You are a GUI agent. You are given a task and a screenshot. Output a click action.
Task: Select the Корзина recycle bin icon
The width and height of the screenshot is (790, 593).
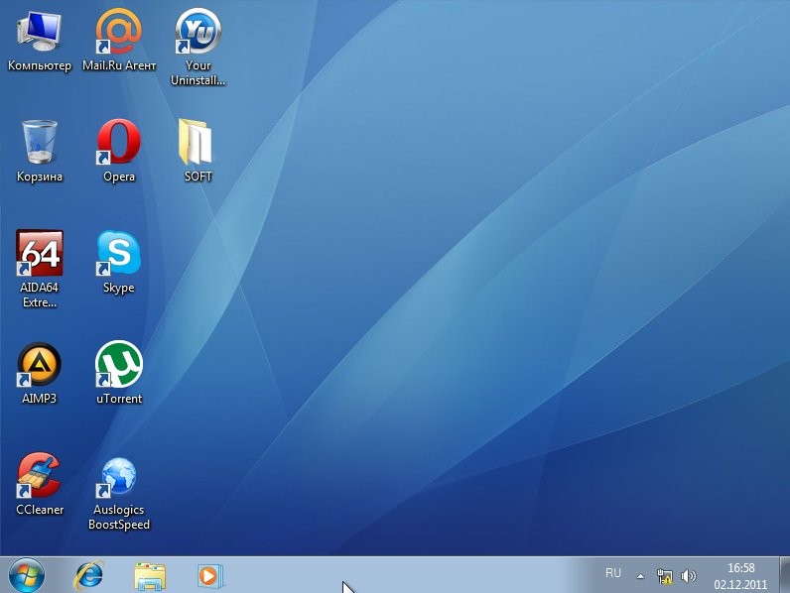[40, 151]
